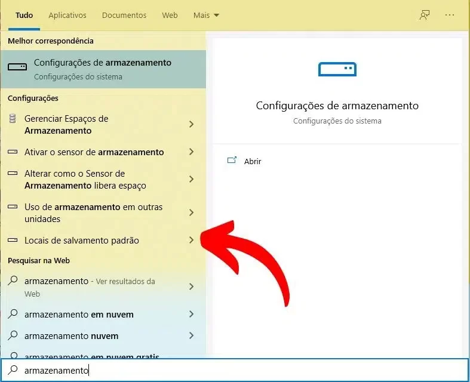Open the Mais dropdown
Screen dimensions: 470x382
pos(206,16)
